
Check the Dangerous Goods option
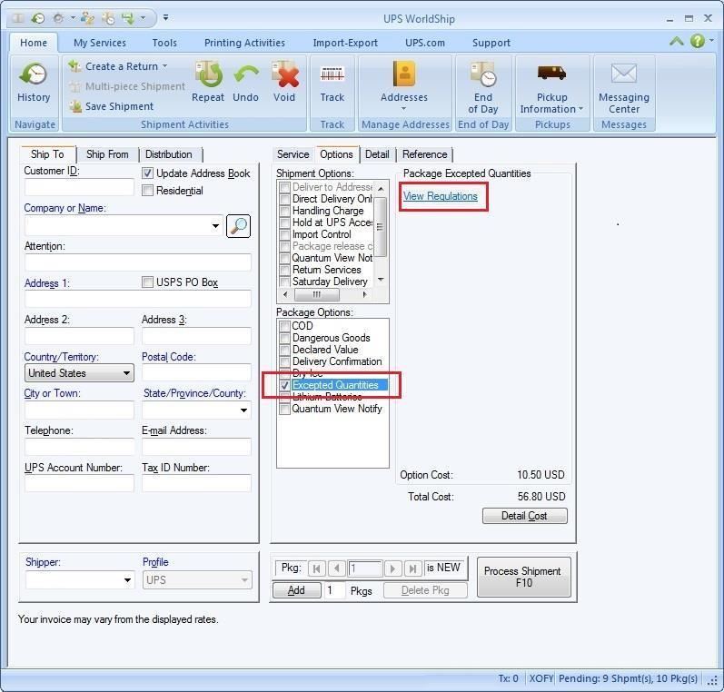coord(285,338)
